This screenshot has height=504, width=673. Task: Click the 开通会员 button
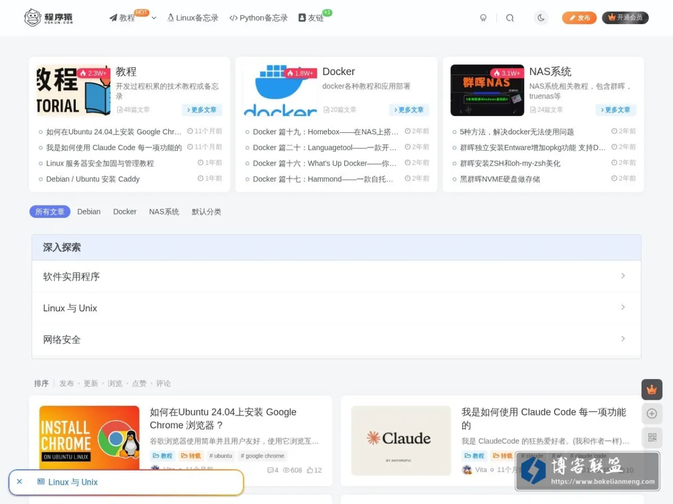pos(625,18)
